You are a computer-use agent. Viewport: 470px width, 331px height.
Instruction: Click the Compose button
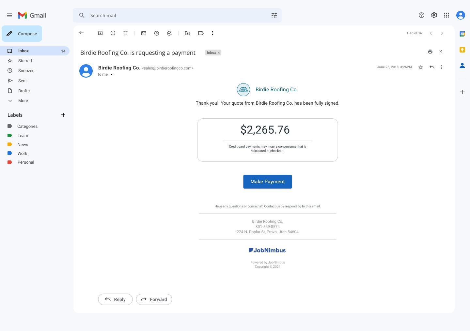22,34
